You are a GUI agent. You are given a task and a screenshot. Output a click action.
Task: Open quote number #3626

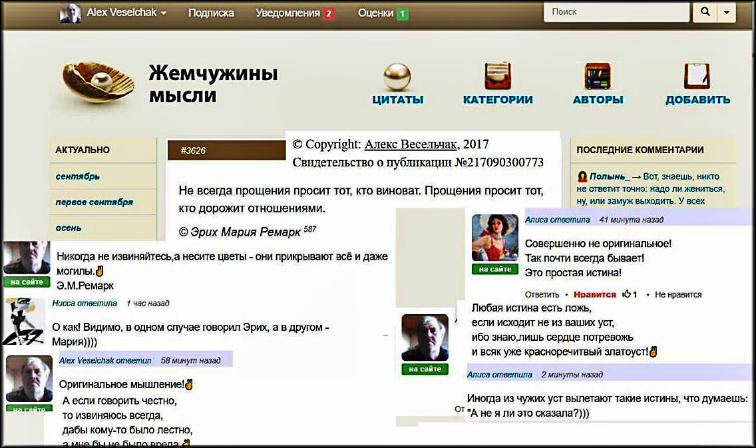tap(193, 150)
